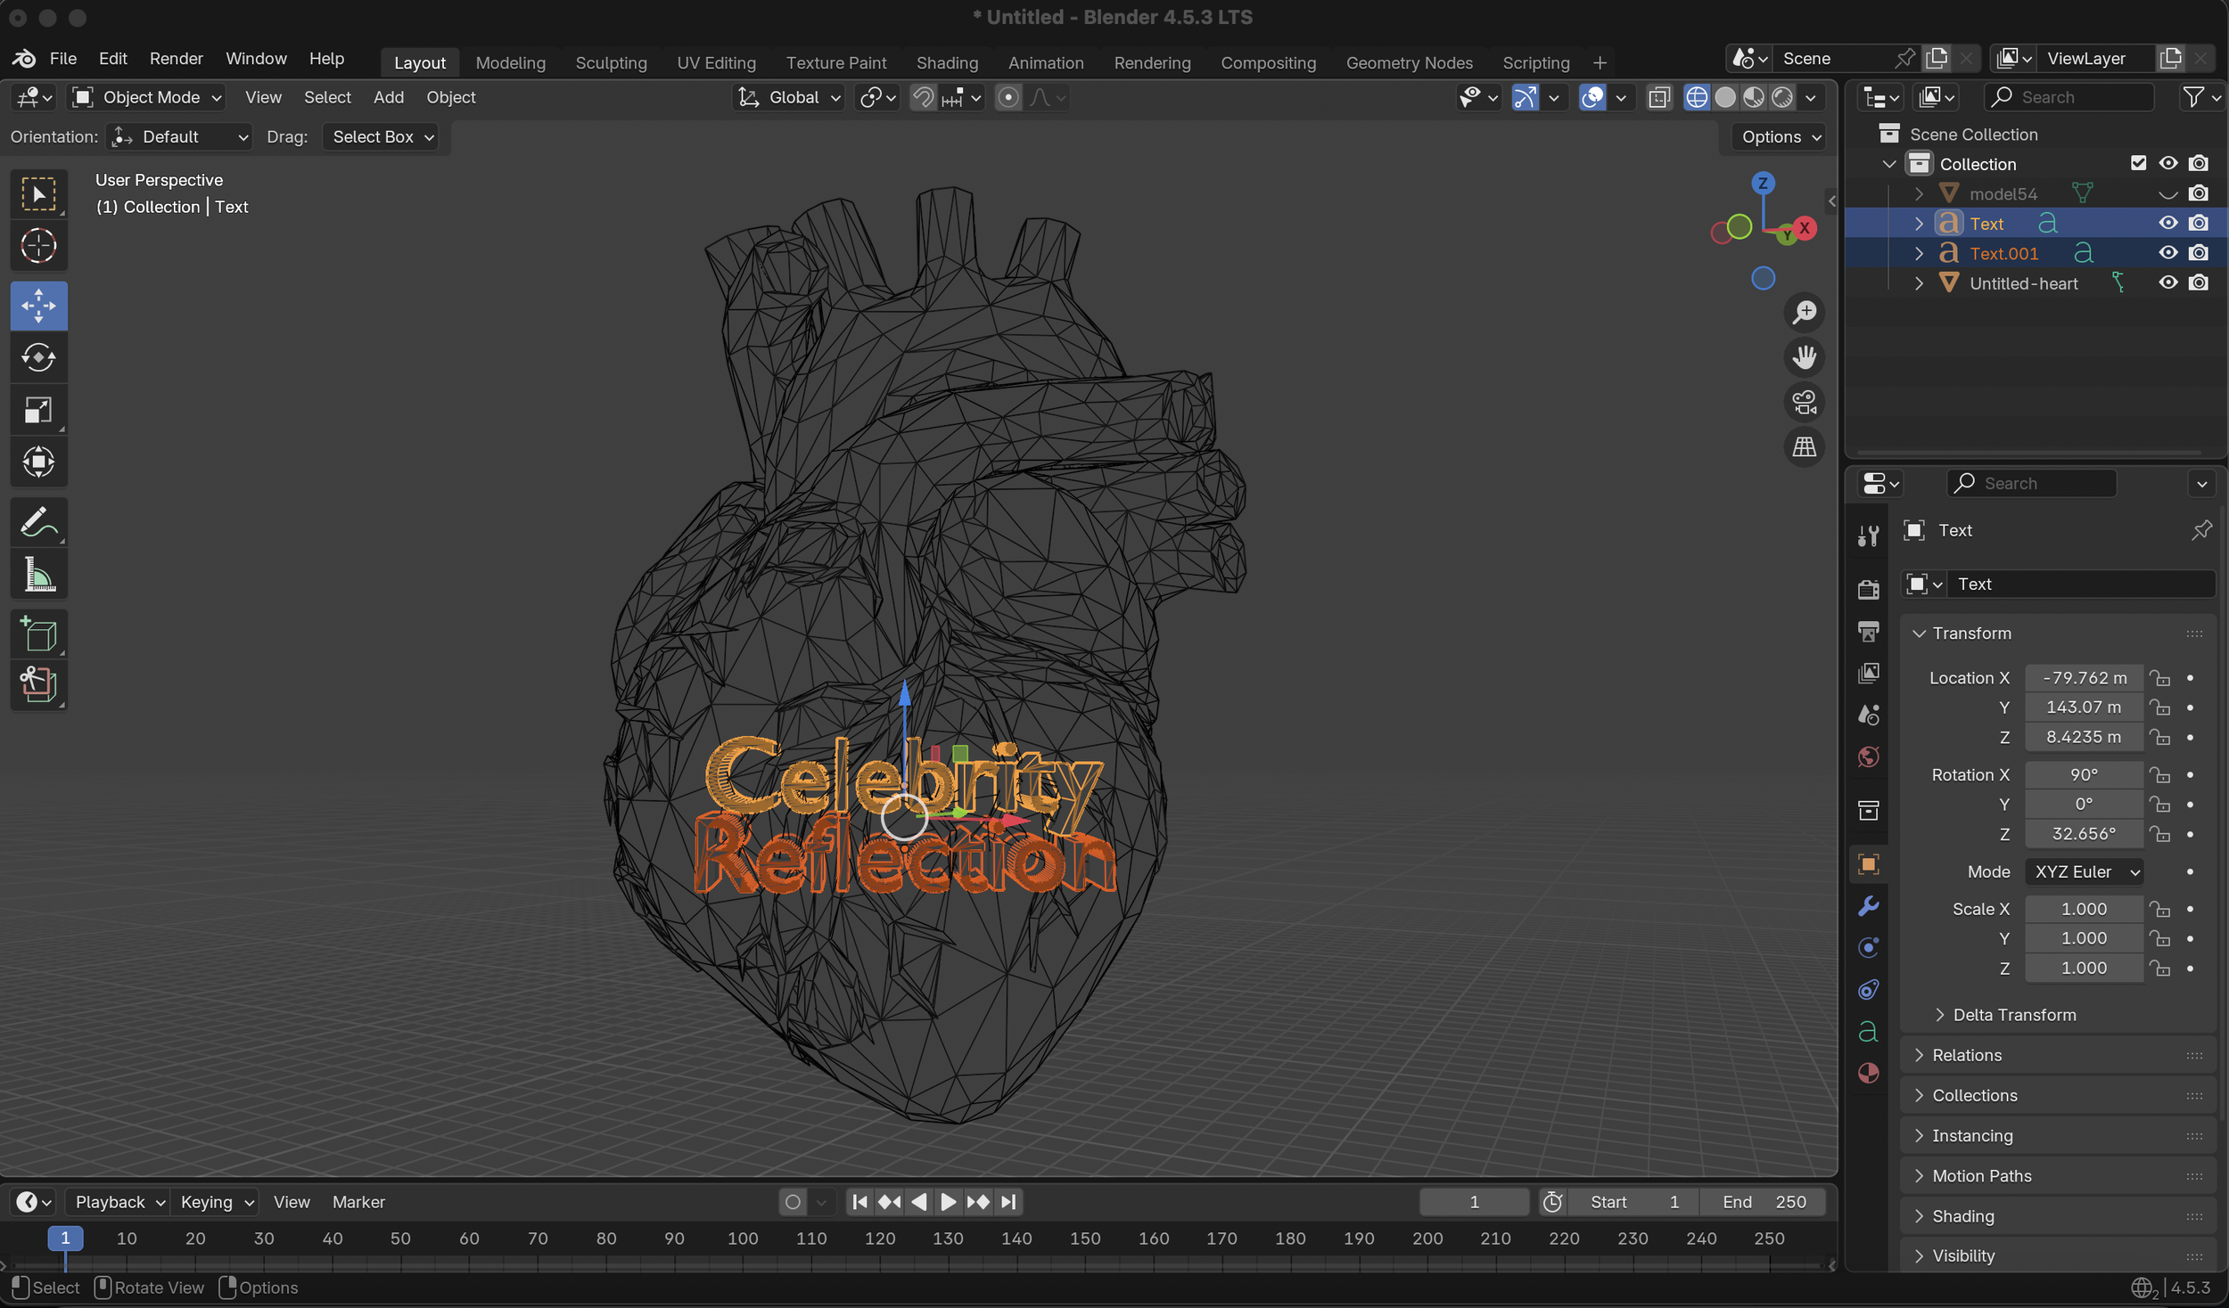Select the Rotate tool in toolbar
The image size is (2229, 1308).
coord(38,358)
